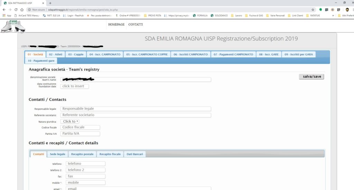Open the 07 - Pagamenti CAMPIONATO tab
Screen dimensions: 354x190
(x=233, y=54)
